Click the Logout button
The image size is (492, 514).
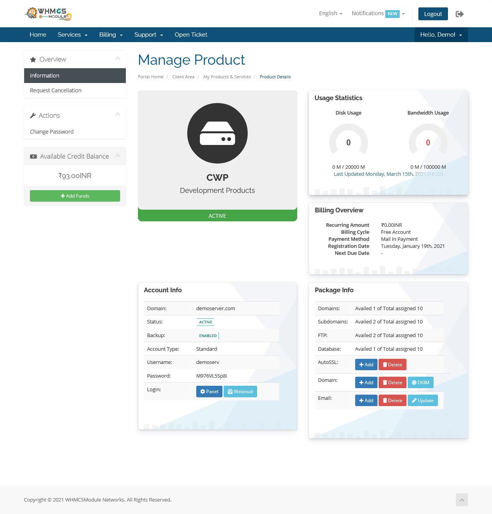point(433,14)
